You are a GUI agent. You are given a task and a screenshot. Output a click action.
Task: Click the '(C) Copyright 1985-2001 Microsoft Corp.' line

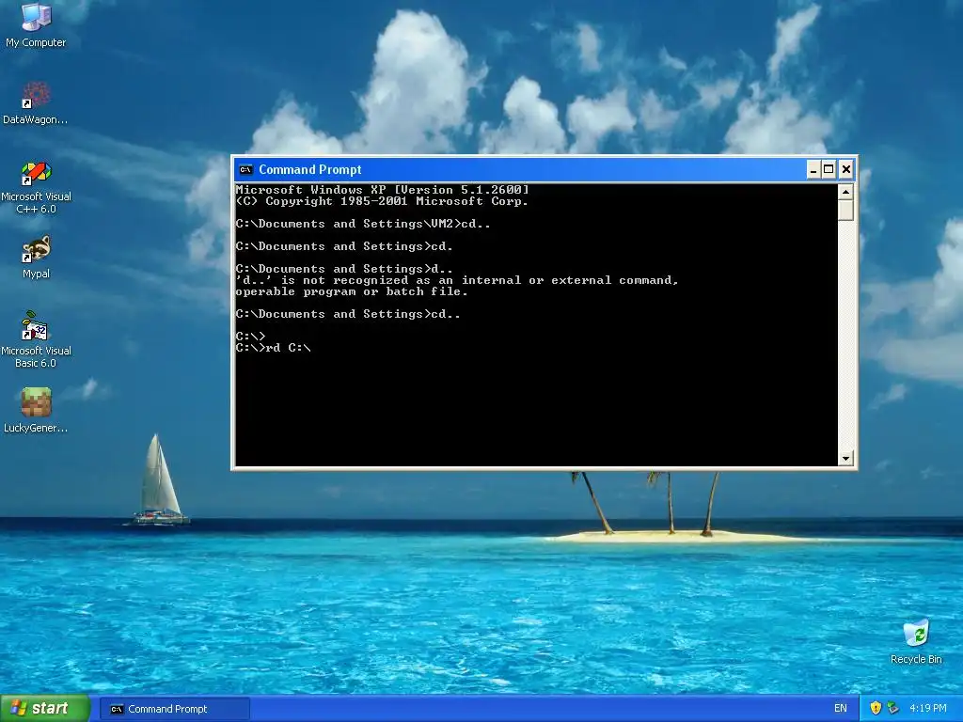[x=382, y=201]
